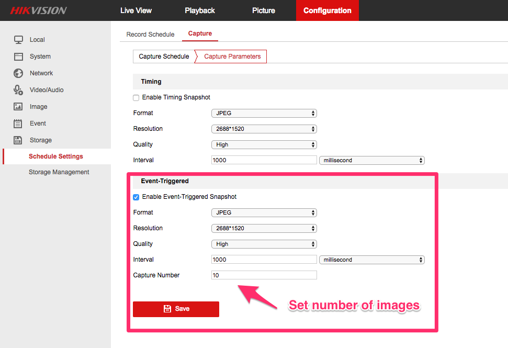Screen dimensions: 508x348
Task: Click the Storage floppy disk icon
Action: tap(18, 140)
